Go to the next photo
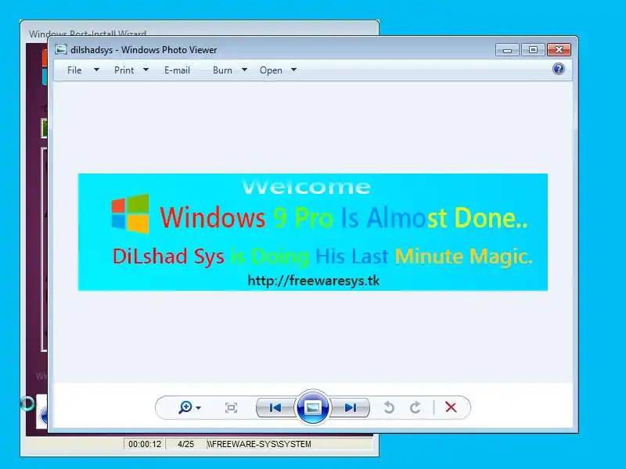 [350, 407]
